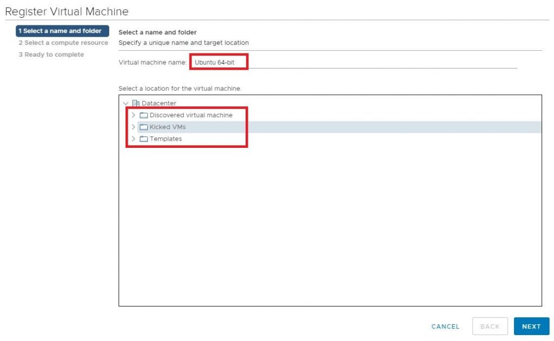Expand the Discovered virtual machine folder

[134, 115]
